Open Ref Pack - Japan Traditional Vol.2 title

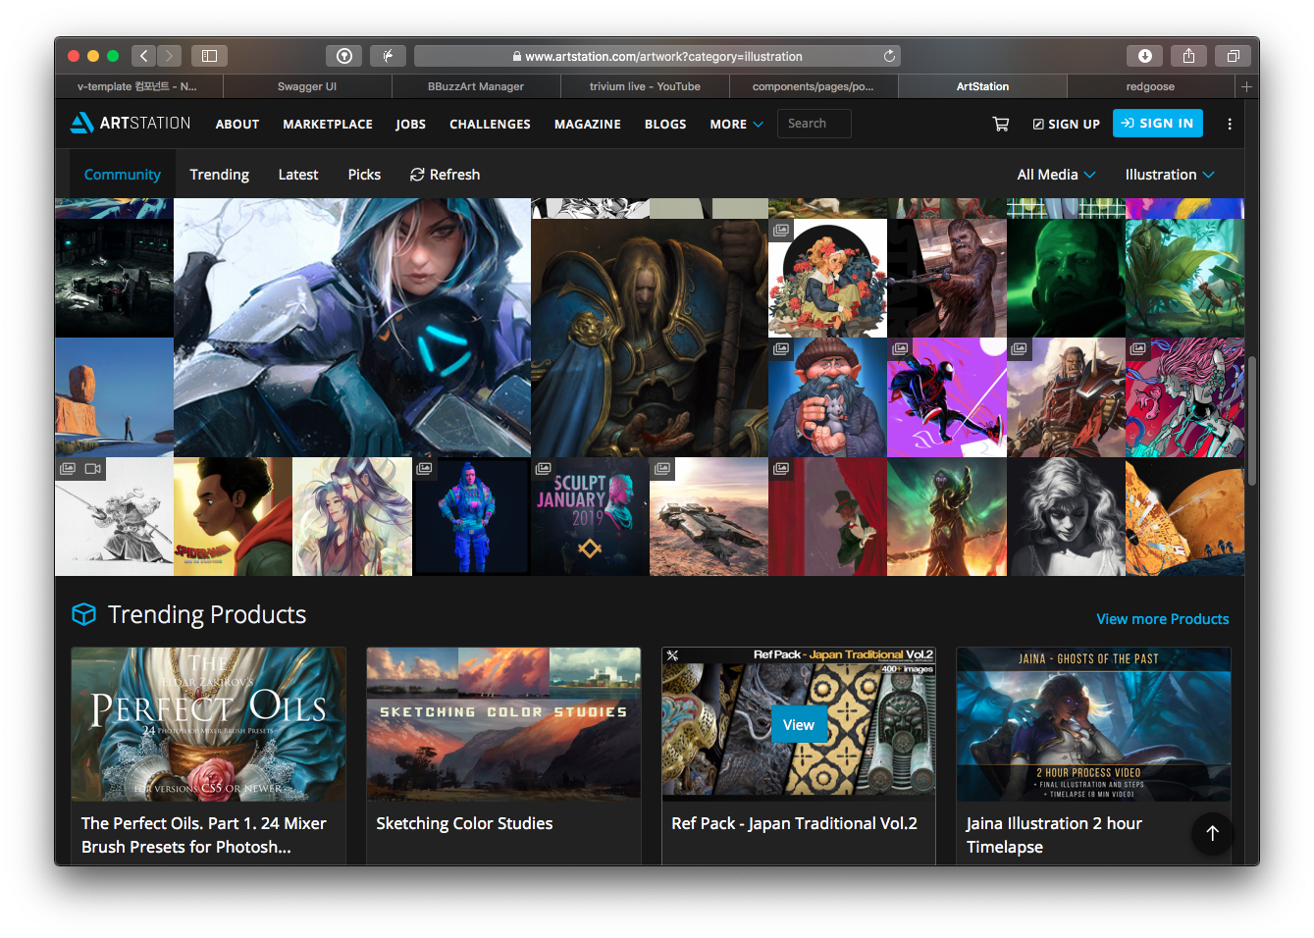794,823
